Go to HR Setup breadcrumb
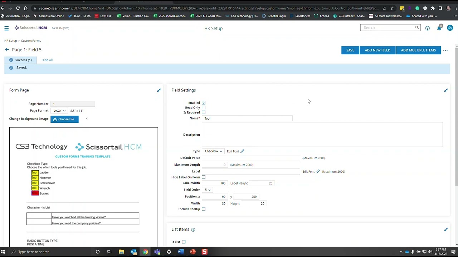Viewport: 458px width, 257px height. [x=10, y=41]
